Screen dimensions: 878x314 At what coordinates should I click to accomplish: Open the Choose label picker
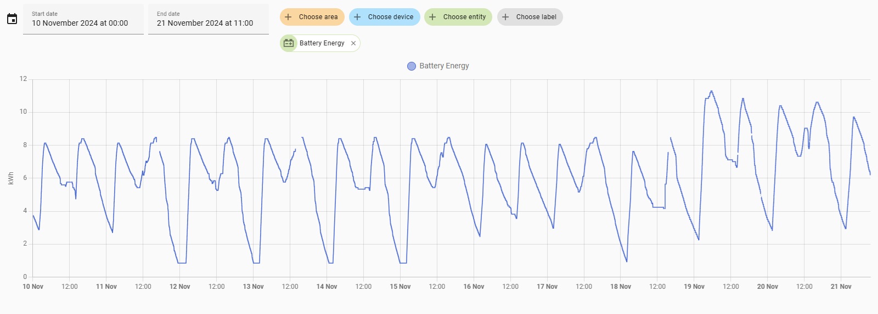(x=536, y=17)
